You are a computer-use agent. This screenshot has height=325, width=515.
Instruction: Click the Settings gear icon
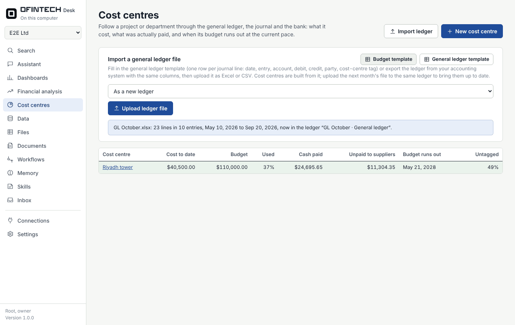coord(10,234)
